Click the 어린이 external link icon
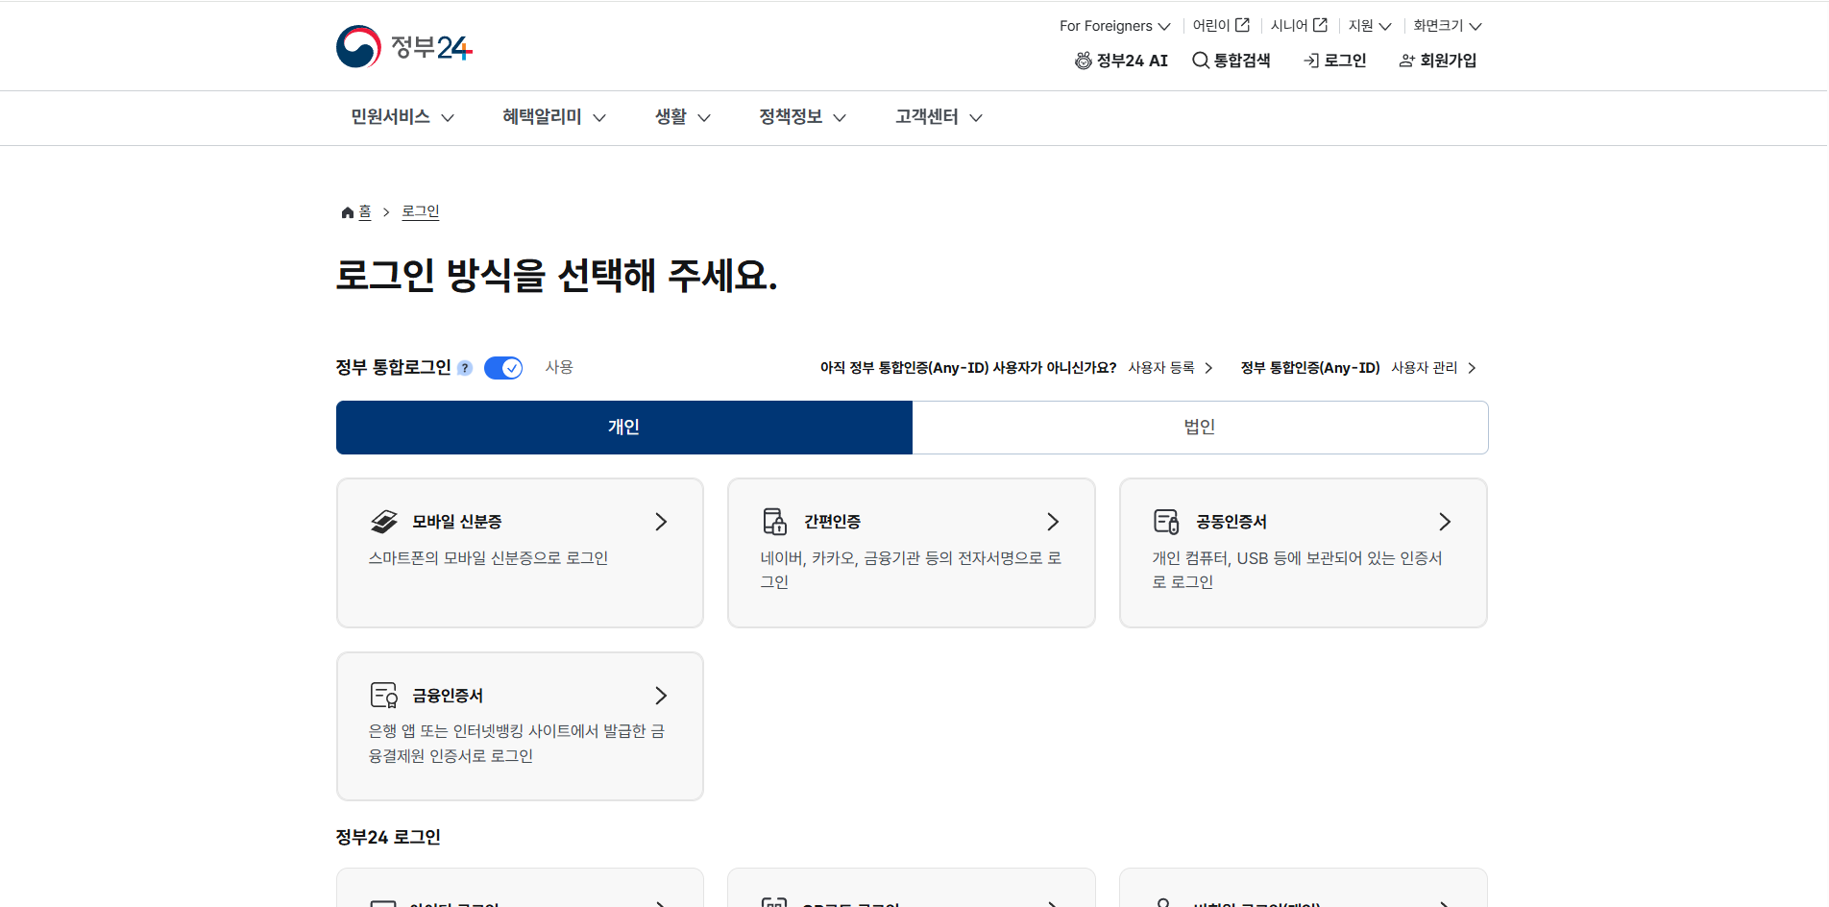The height and width of the screenshot is (907, 1829). (x=1243, y=25)
